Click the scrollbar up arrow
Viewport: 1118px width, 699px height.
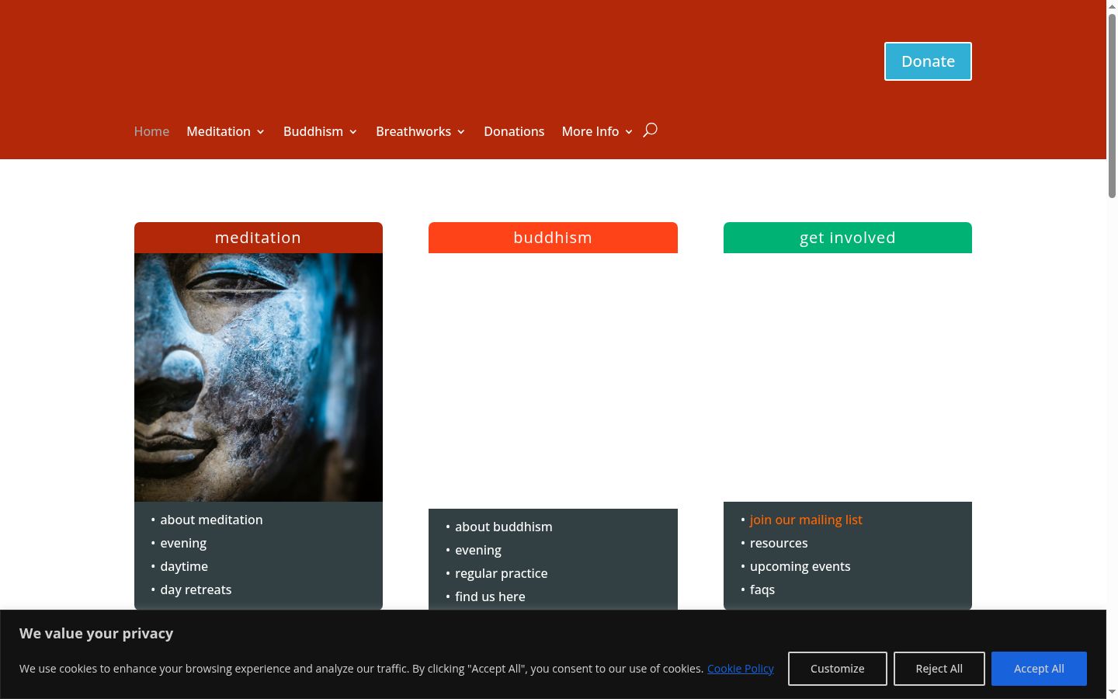(1112, 5)
